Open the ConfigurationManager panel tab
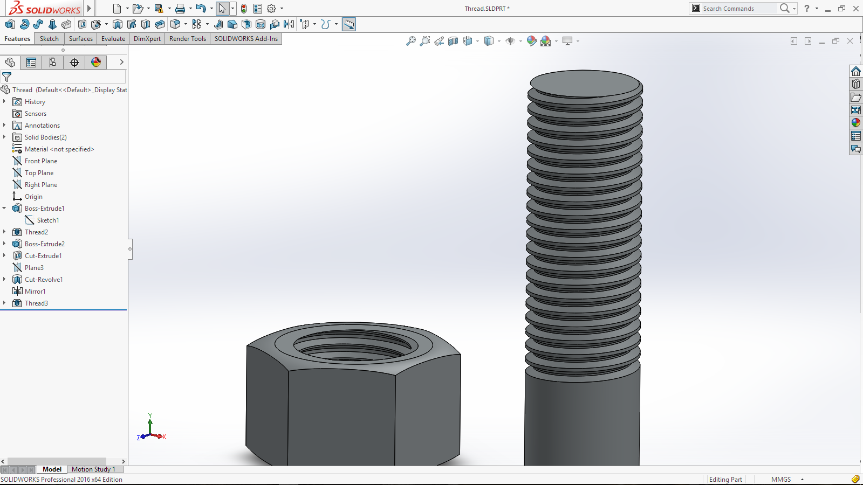863x485 pixels. (x=52, y=63)
